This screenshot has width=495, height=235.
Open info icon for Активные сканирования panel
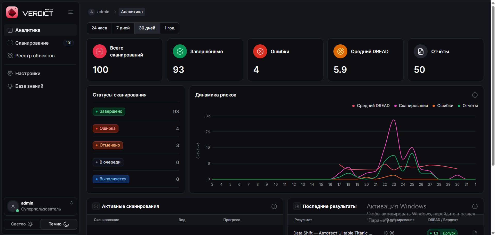tap(274, 206)
